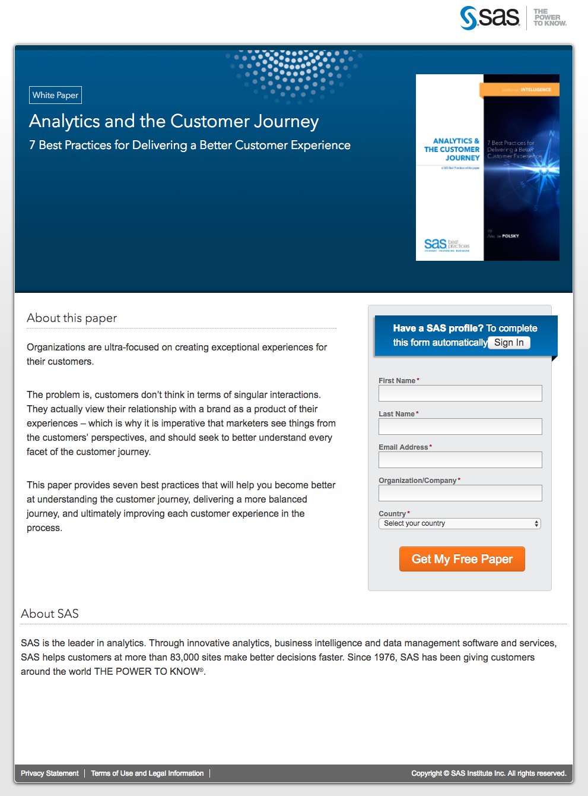Image resolution: width=588 pixels, height=796 pixels.
Task: Focus the First Name input field
Action: tap(460, 393)
